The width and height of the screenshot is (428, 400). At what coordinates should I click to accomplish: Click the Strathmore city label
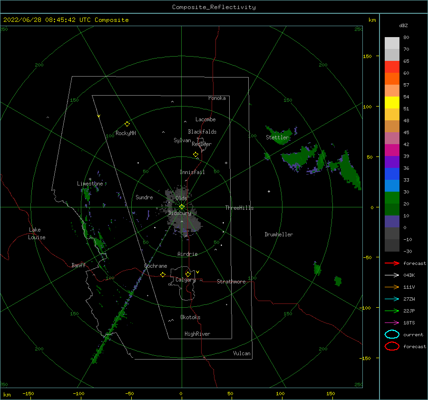231,282
